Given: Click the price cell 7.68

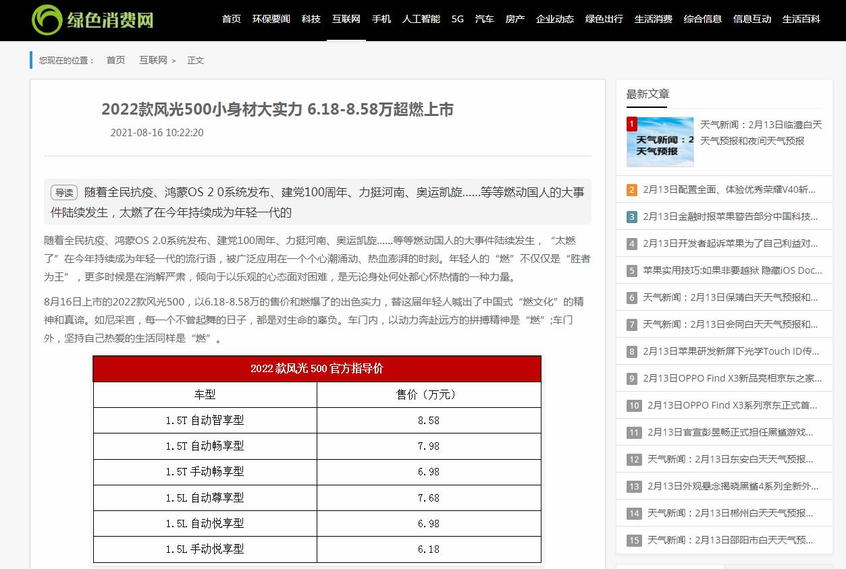Looking at the screenshot, I should (429, 498).
